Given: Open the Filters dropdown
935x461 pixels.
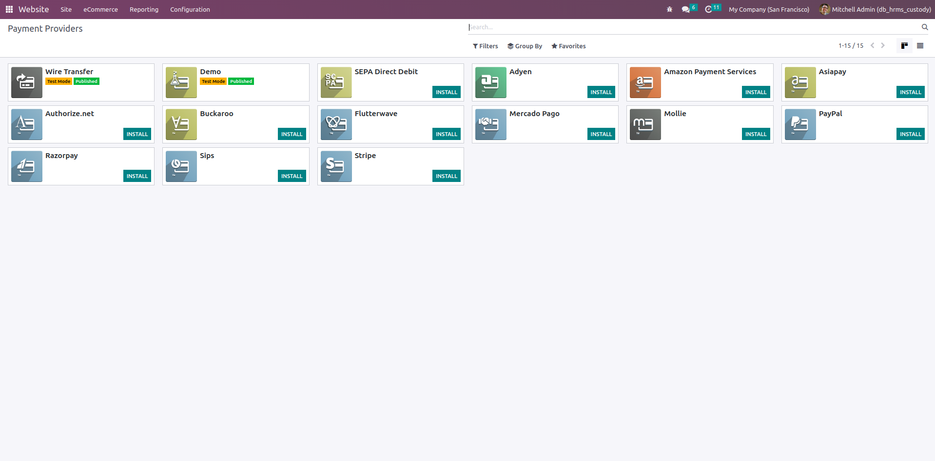Looking at the screenshot, I should pyautogui.click(x=486, y=46).
